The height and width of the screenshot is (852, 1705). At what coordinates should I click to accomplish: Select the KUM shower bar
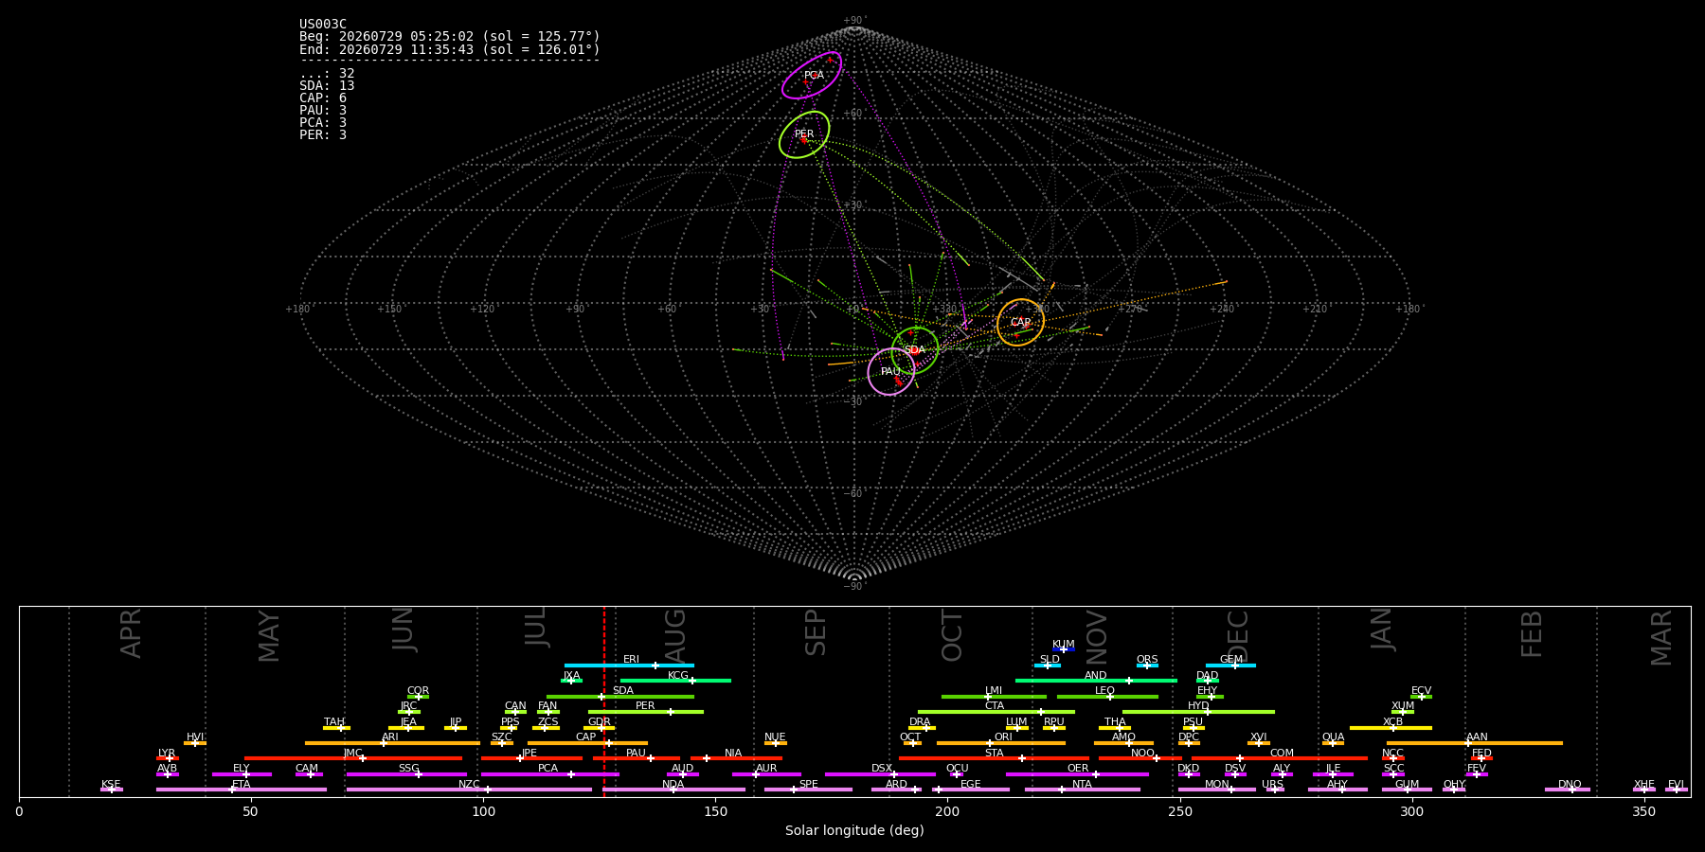1064,649
